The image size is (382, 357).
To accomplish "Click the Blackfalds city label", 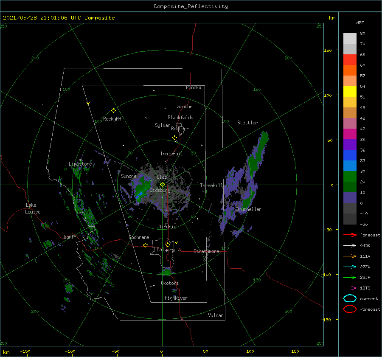I will 180,118.
